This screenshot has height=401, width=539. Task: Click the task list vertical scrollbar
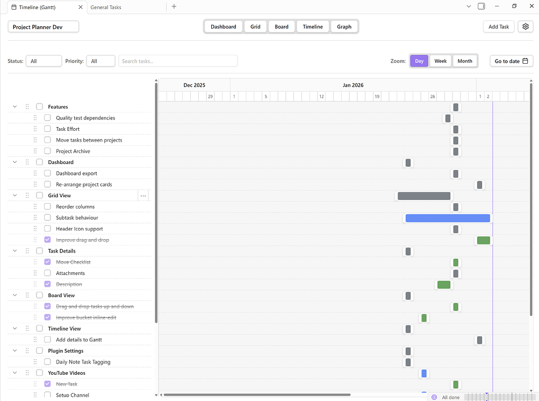coord(156,203)
